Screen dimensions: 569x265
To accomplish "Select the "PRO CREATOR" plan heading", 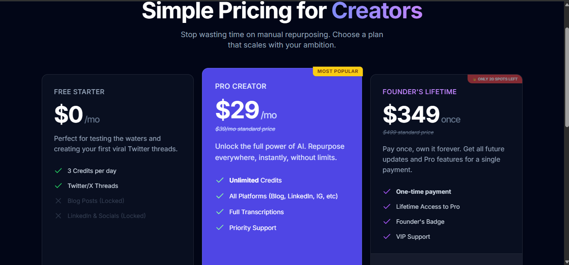I will tap(240, 86).
